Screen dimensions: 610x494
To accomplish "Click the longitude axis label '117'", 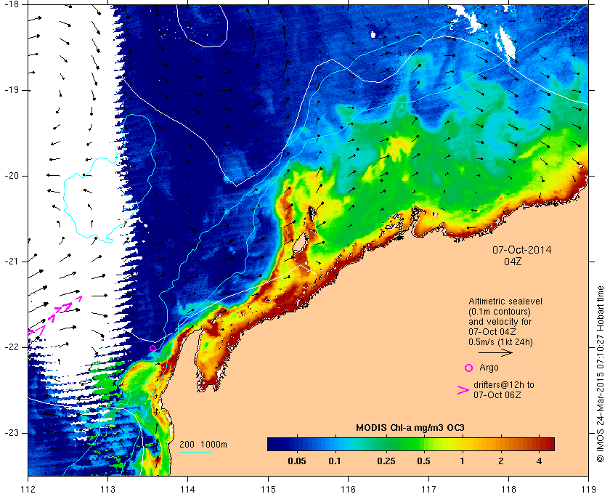I will click(428, 489).
